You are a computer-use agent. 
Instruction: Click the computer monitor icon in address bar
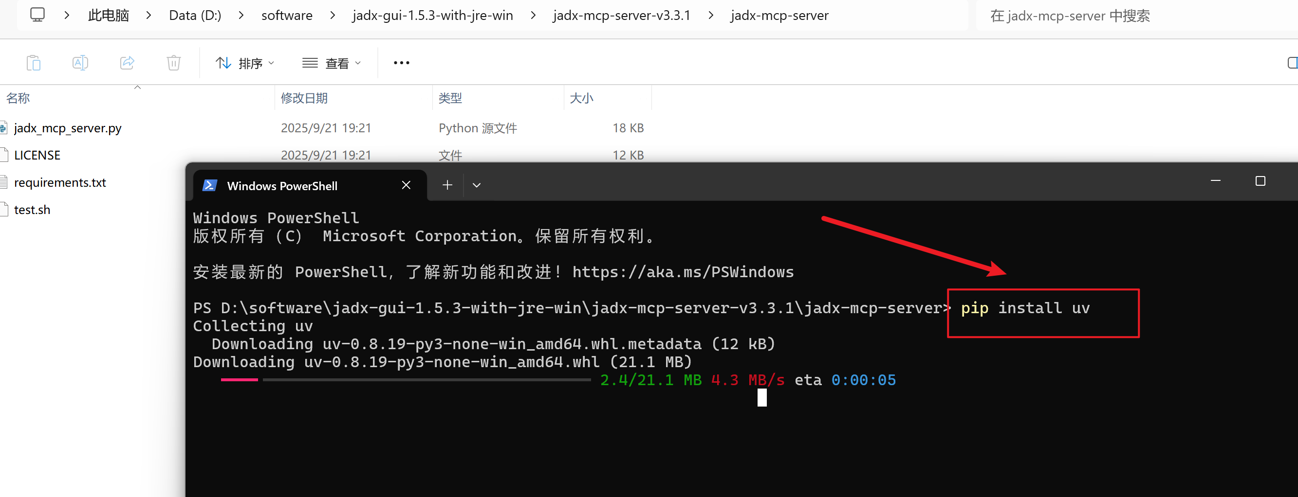[x=37, y=15]
